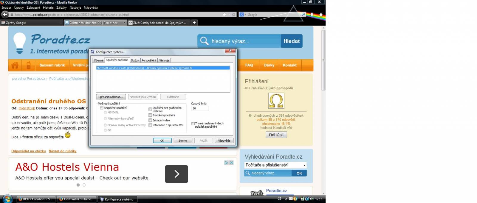
Task: Click the Hledat search button
Action: click(292, 41)
